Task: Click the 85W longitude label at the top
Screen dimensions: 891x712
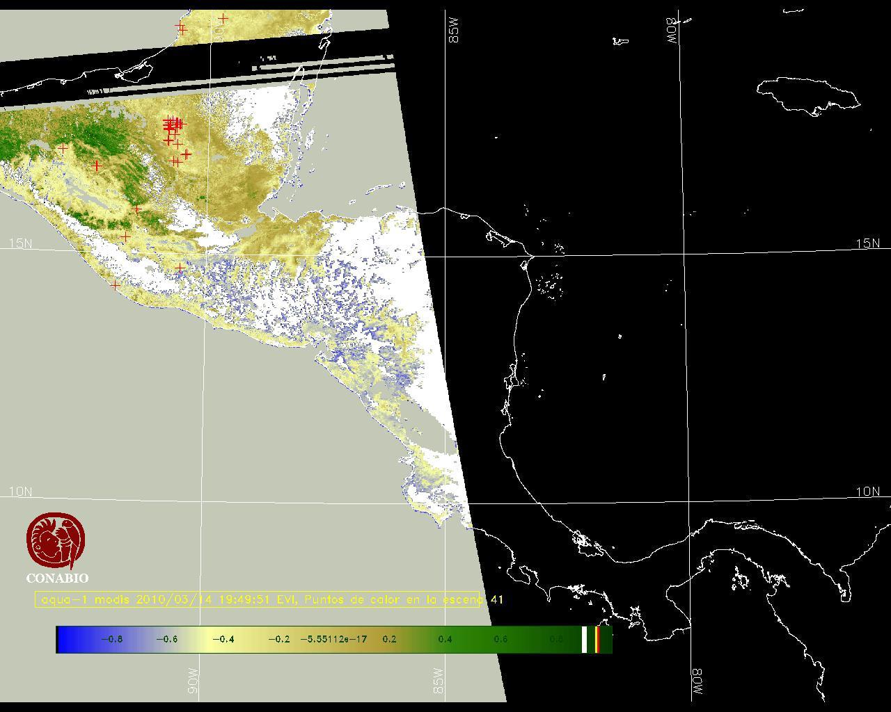Action: (x=455, y=31)
